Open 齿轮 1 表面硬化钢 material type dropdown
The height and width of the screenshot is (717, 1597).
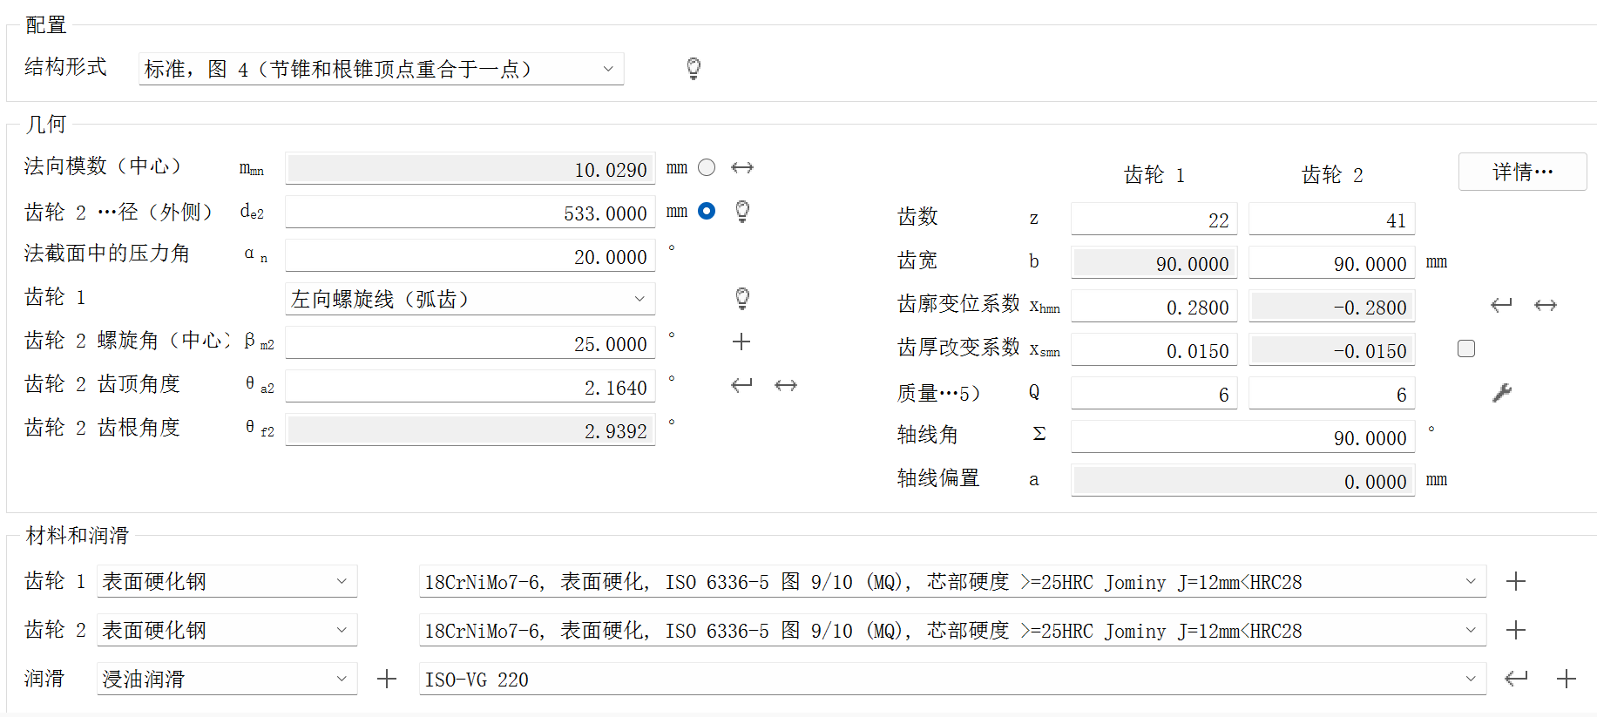[227, 581]
